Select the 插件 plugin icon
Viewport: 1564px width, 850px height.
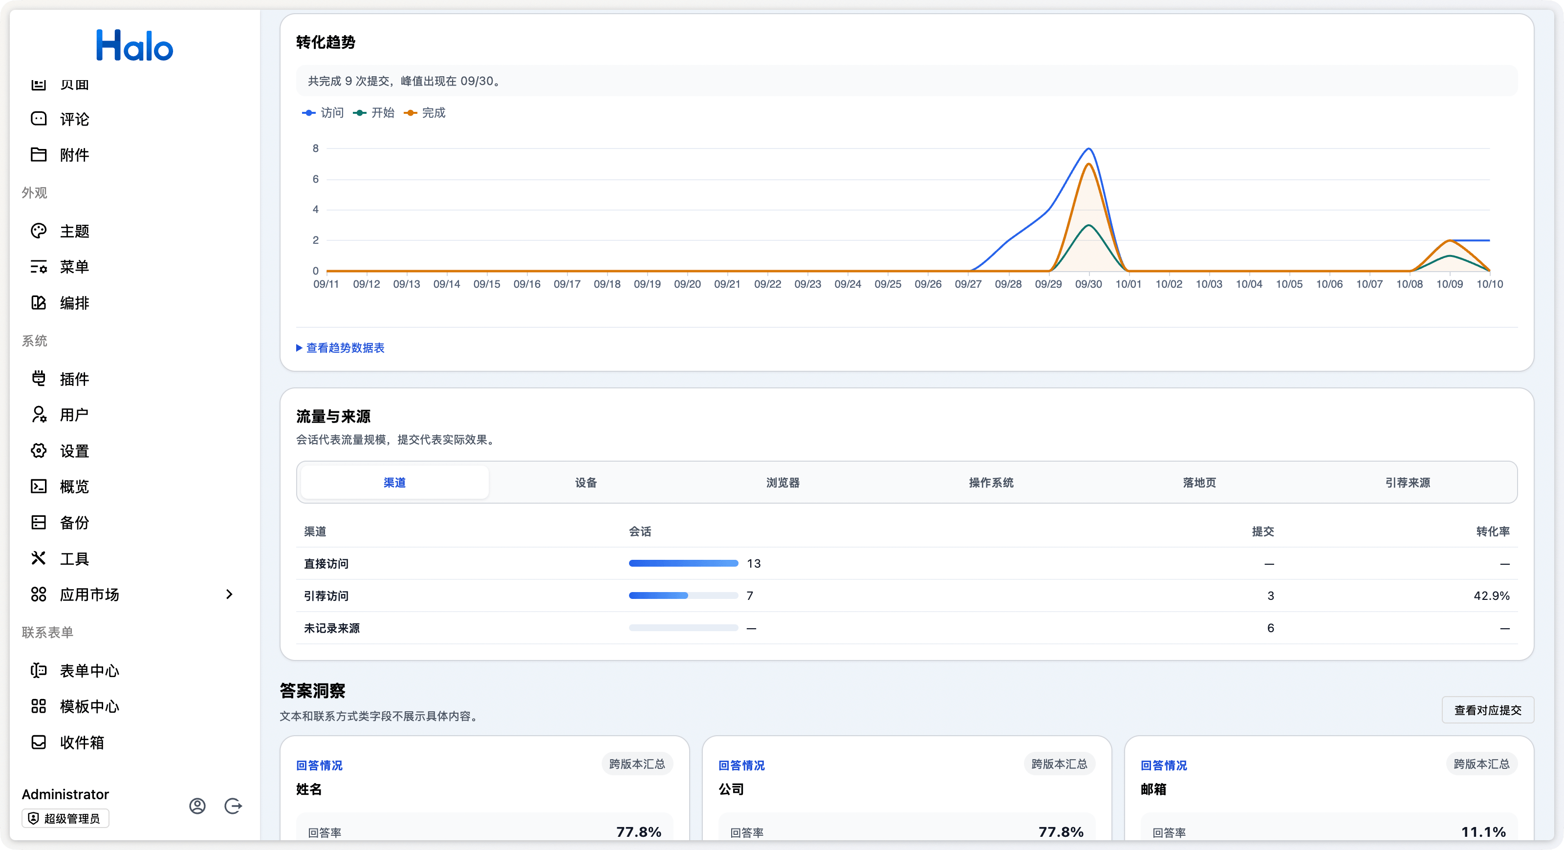38,379
